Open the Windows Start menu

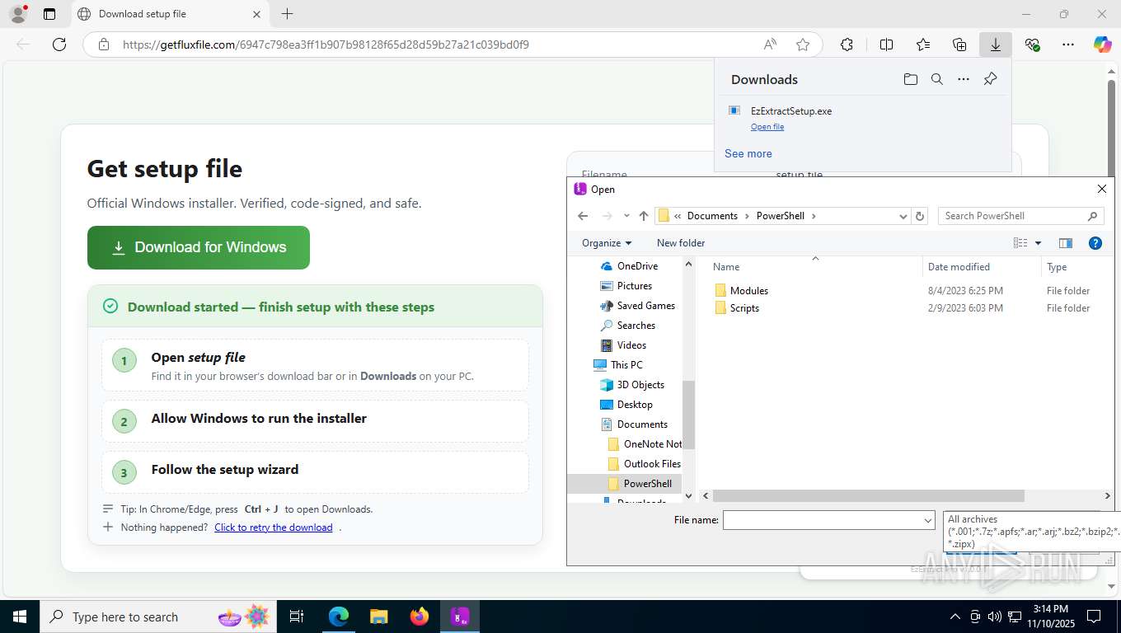[19, 617]
